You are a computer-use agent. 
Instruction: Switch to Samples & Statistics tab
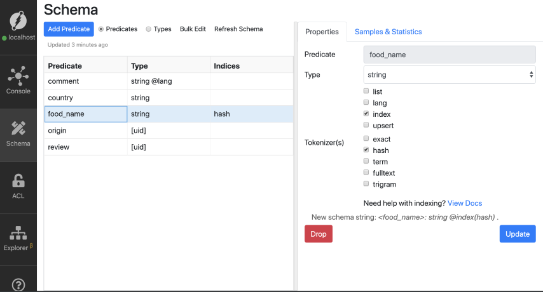click(388, 32)
